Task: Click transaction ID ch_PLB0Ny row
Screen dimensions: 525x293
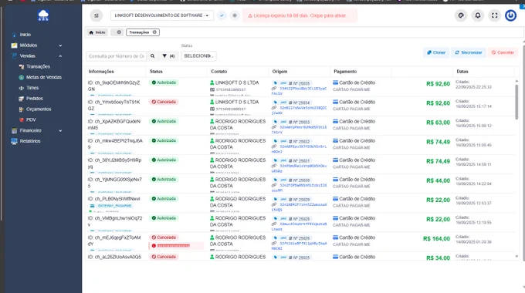Action: coord(113,199)
